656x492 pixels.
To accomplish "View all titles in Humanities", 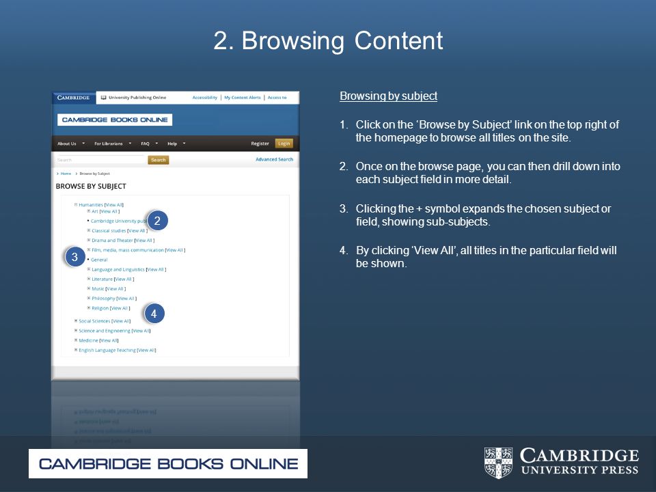I will (114, 205).
